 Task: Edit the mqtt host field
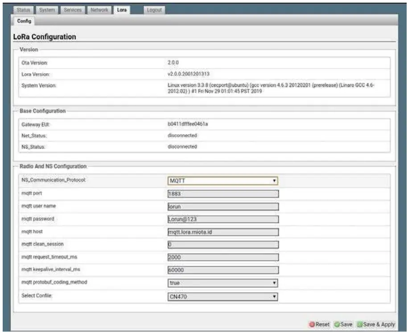(223, 232)
